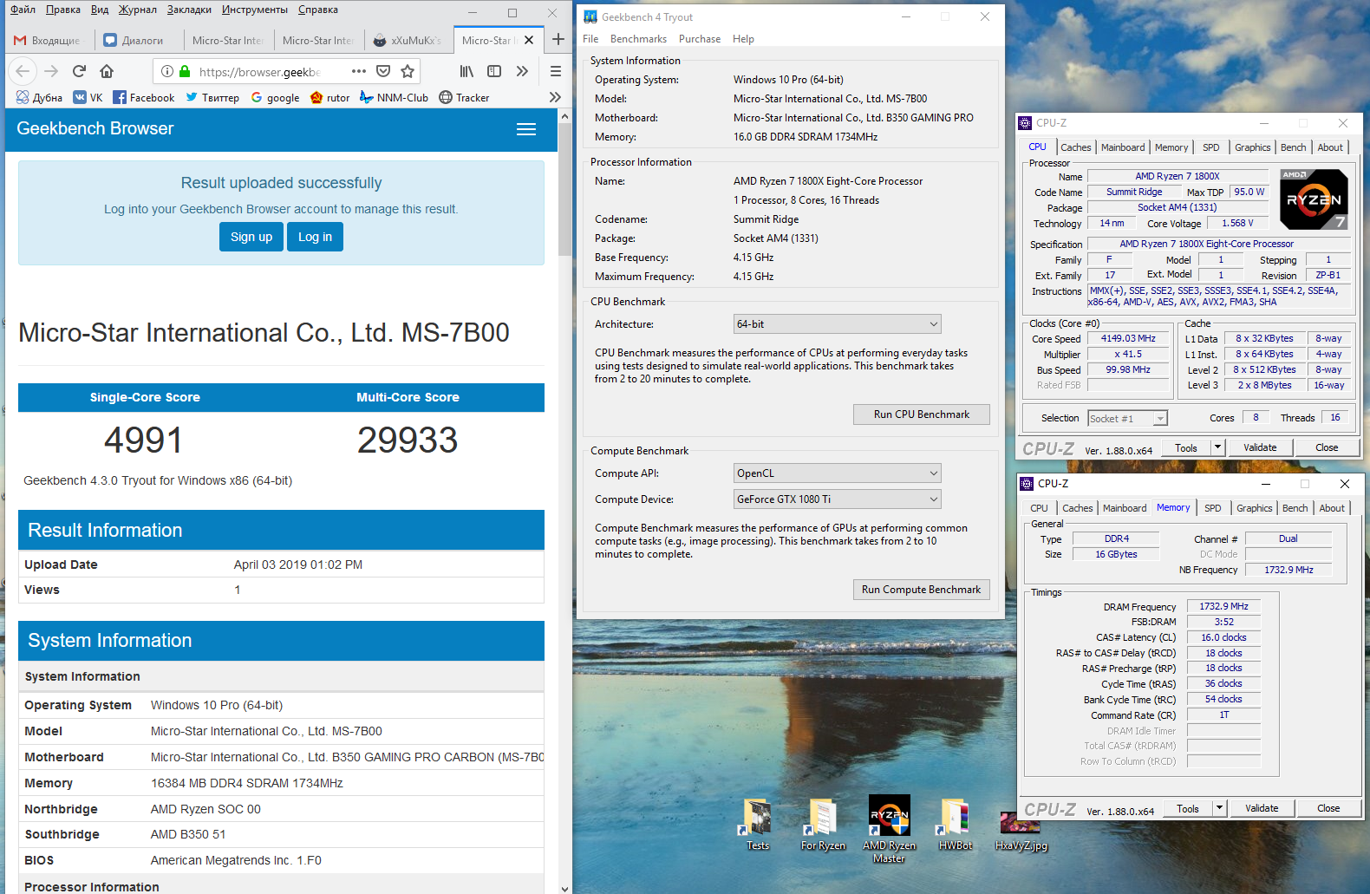Open HxaVyZ.jpg desktop image file
This screenshot has height=894, width=1370.
click(x=1021, y=831)
